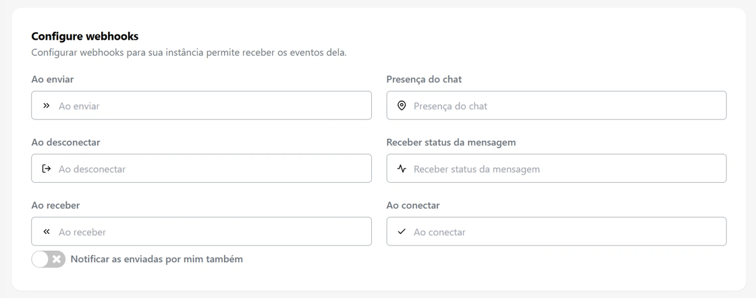Click the "Receber status da mensagem" label
This screenshot has height=298, width=756.
pyautogui.click(x=452, y=142)
